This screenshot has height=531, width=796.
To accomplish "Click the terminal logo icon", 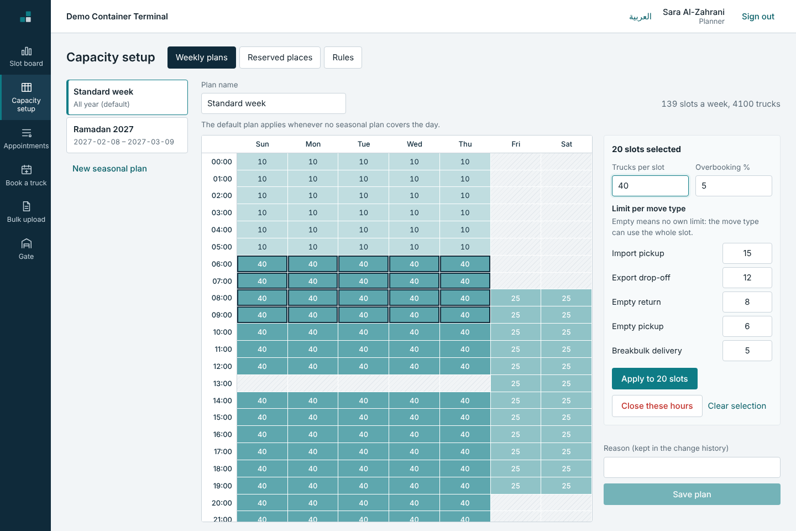I will click(25, 17).
